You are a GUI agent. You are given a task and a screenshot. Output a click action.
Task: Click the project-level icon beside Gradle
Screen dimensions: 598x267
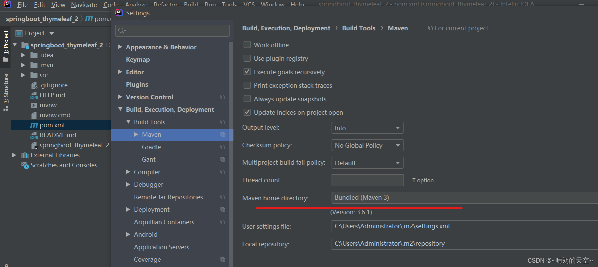coord(223,147)
